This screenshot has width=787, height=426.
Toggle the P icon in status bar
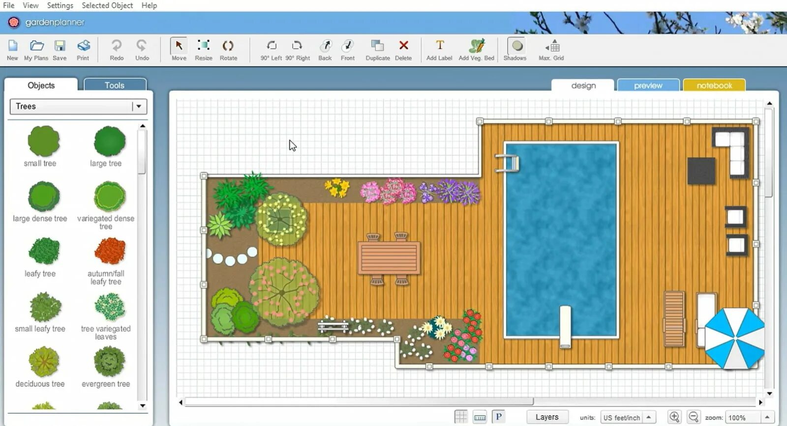[x=498, y=417]
